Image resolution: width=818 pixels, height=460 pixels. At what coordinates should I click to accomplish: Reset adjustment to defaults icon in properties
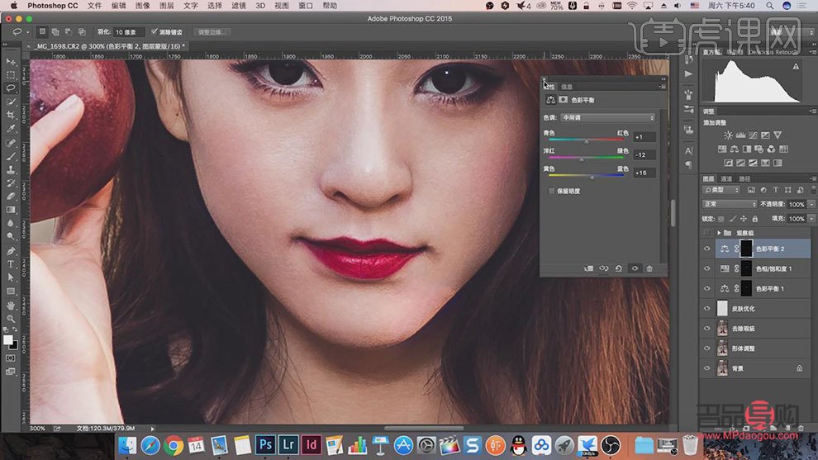(x=619, y=268)
